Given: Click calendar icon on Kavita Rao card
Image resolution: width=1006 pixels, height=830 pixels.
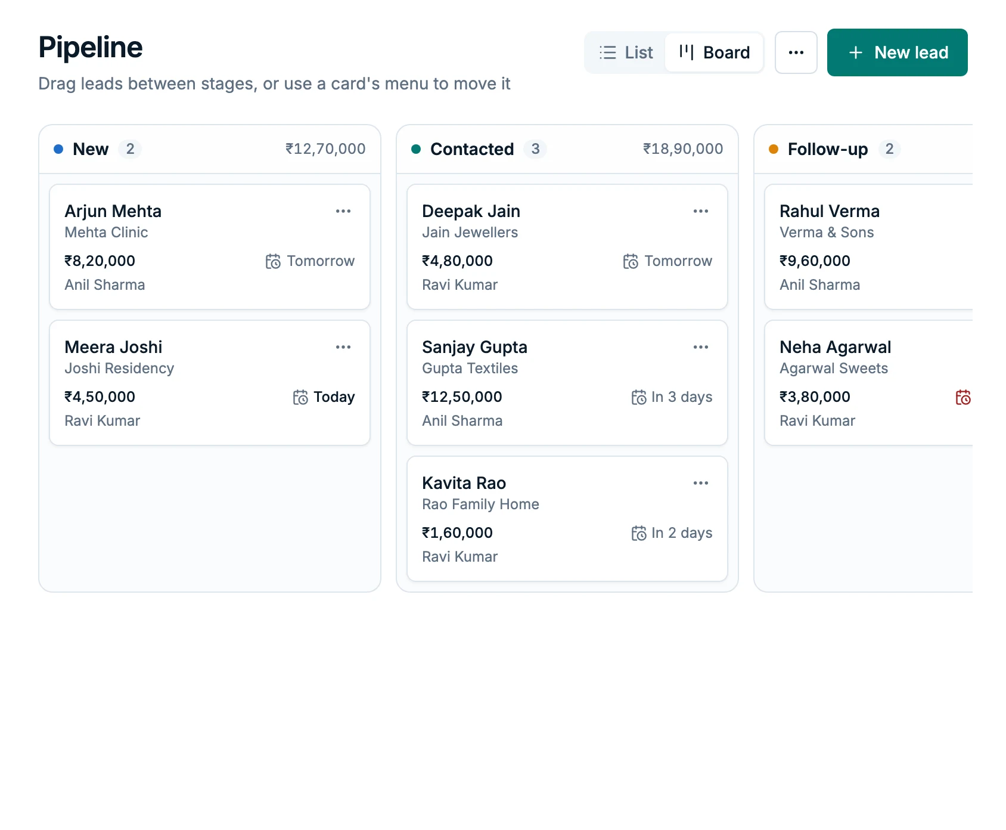Looking at the screenshot, I should click(x=639, y=533).
